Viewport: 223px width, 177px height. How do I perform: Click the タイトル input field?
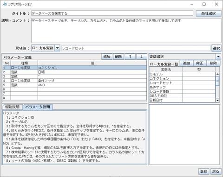(112, 13)
